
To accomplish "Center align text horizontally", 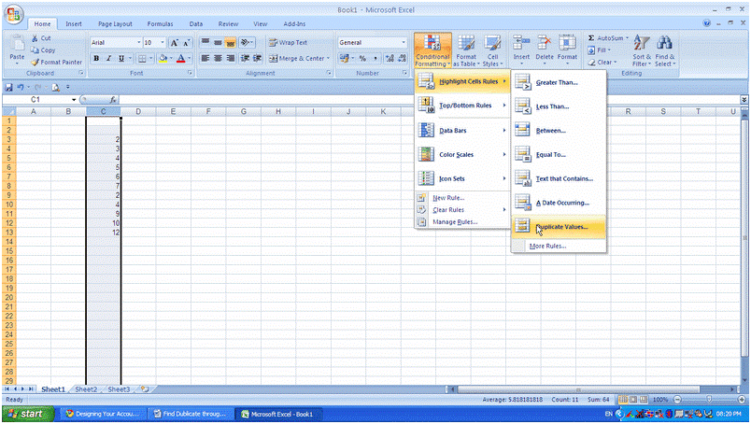I will (x=218, y=59).
